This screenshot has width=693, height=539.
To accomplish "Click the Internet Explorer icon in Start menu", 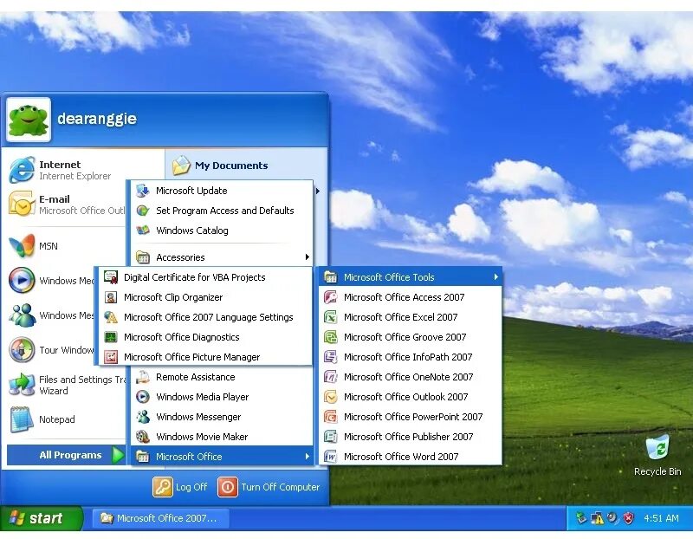I will pos(22,170).
